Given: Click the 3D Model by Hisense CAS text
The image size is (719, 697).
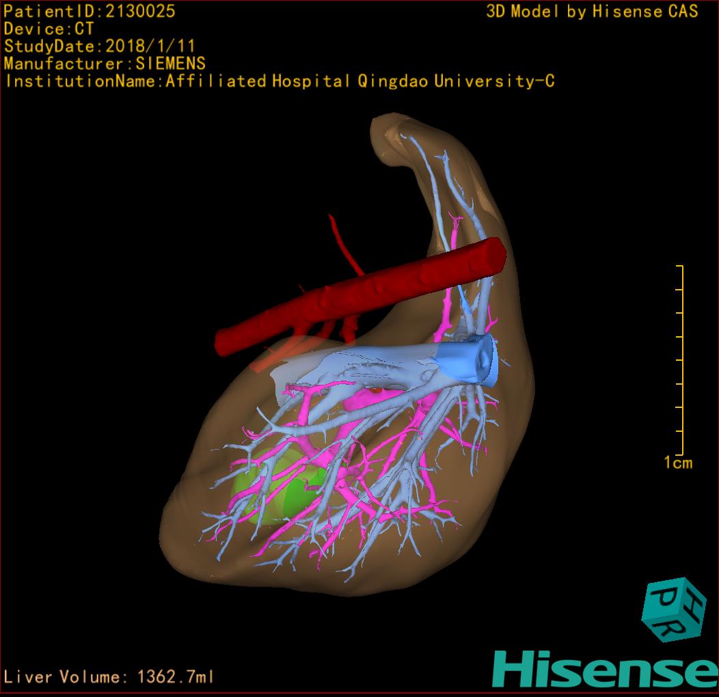Looking at the screenshot, I should [592, 12].
